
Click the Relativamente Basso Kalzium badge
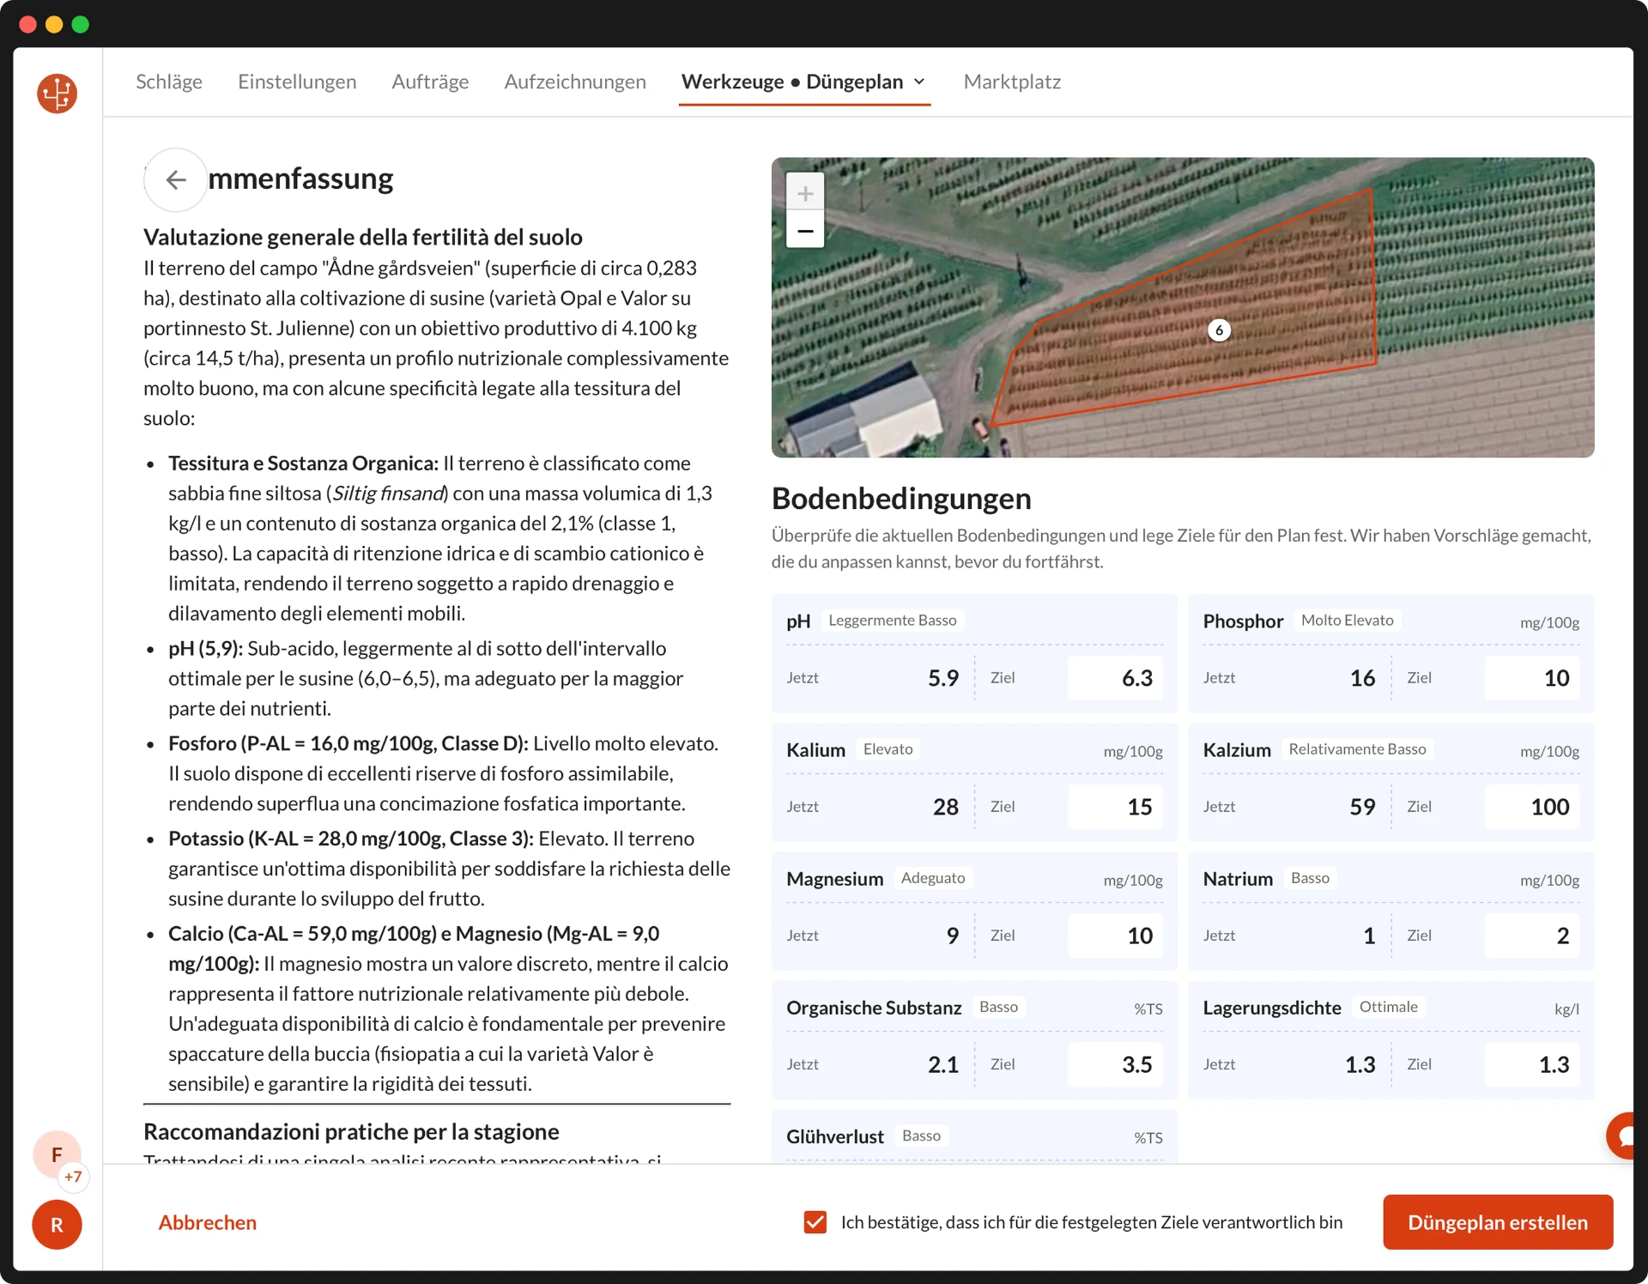pyautogui.click(x=1357, y=749)
